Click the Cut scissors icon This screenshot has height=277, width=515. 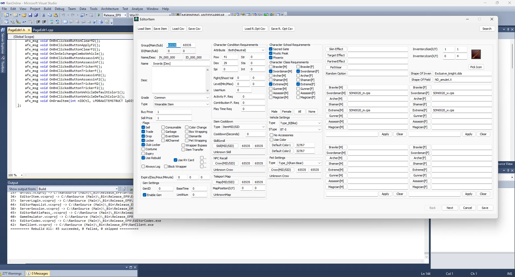point(44,15)
